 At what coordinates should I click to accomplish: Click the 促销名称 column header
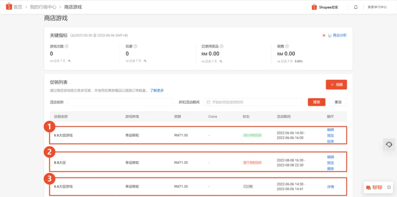[61, 117]
